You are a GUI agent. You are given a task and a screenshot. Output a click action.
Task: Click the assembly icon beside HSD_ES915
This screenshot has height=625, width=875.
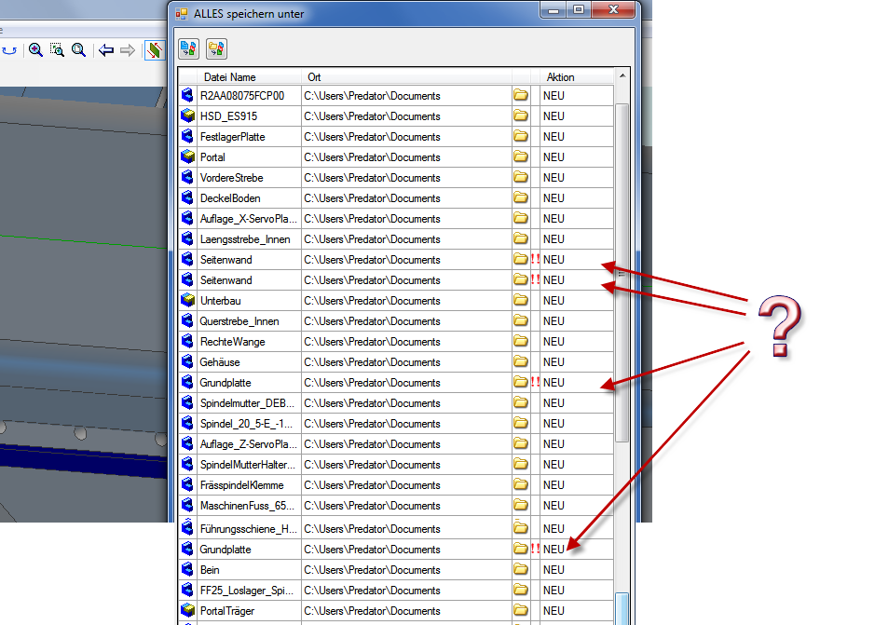pos(187,115)
